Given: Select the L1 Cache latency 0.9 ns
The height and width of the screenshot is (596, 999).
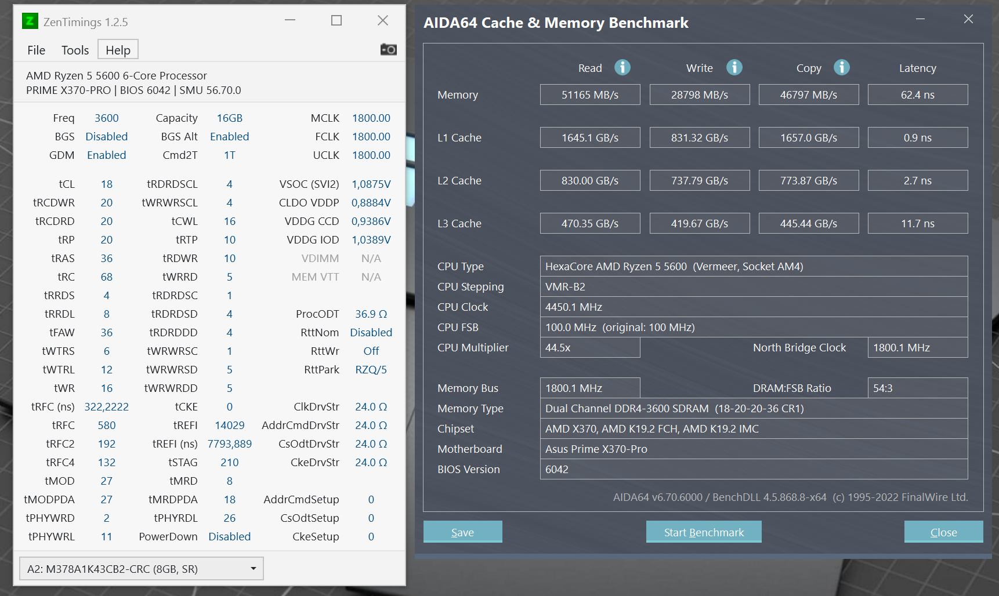Looking at the screenshot, I should 918,137.
